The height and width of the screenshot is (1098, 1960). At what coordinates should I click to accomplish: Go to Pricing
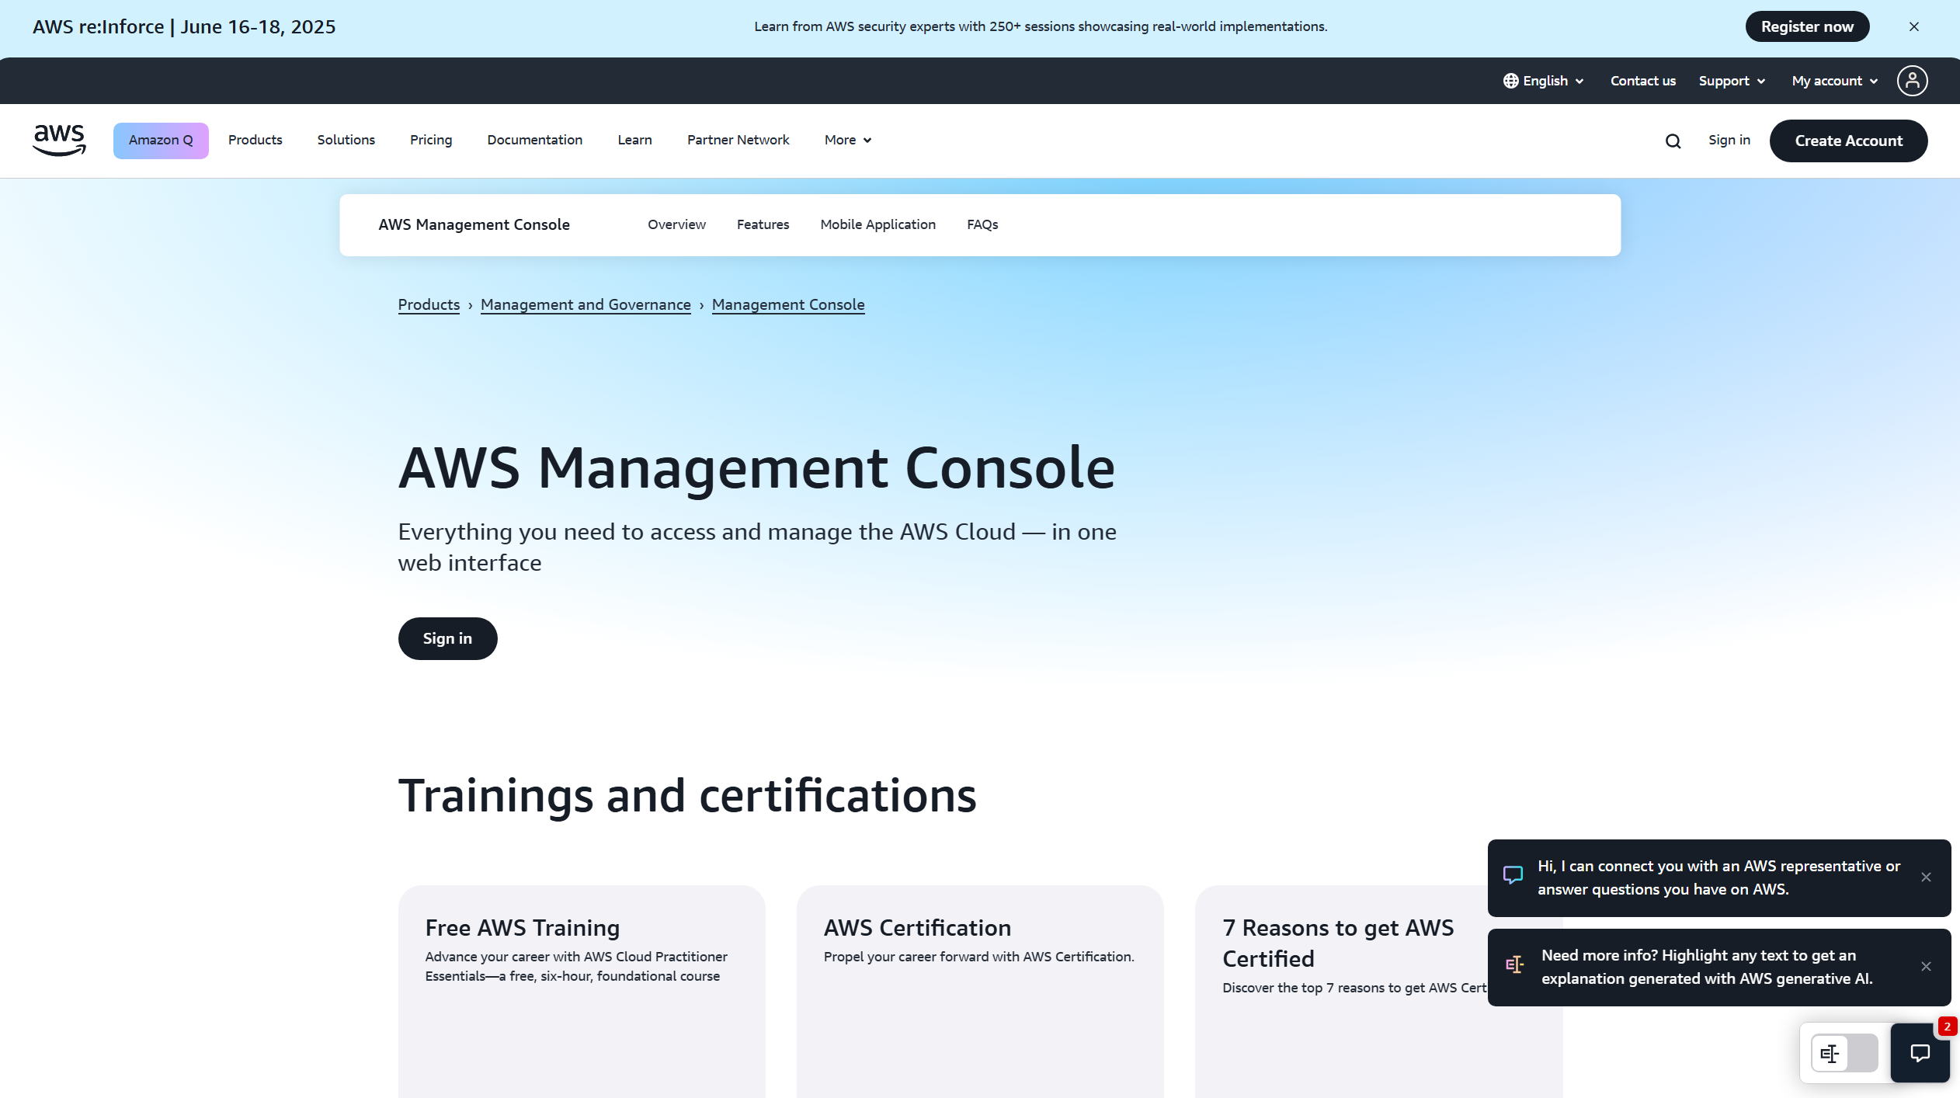coord(431,141)
